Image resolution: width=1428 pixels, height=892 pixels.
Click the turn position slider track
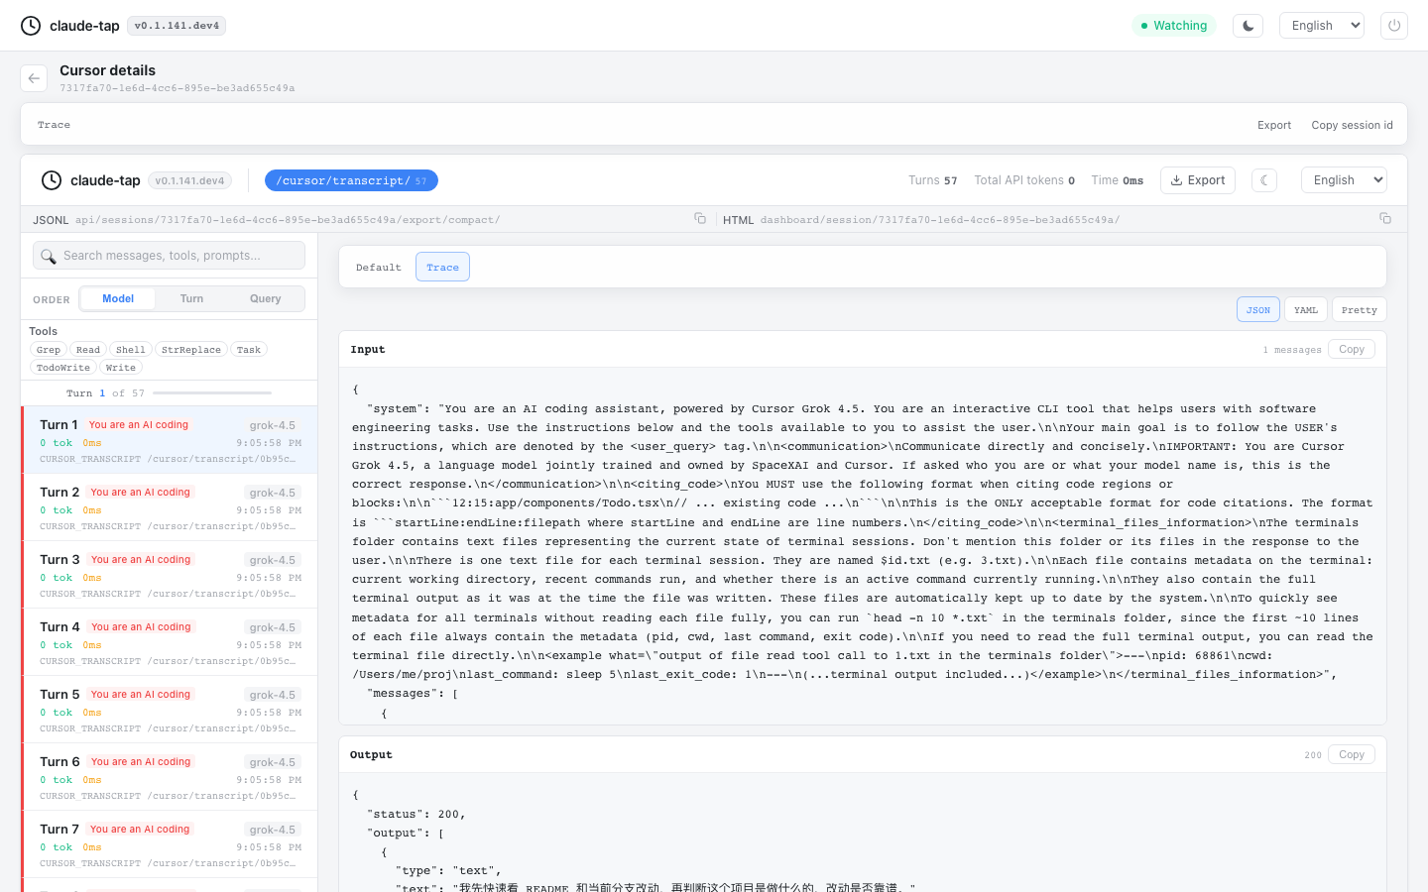pos(212,393)
